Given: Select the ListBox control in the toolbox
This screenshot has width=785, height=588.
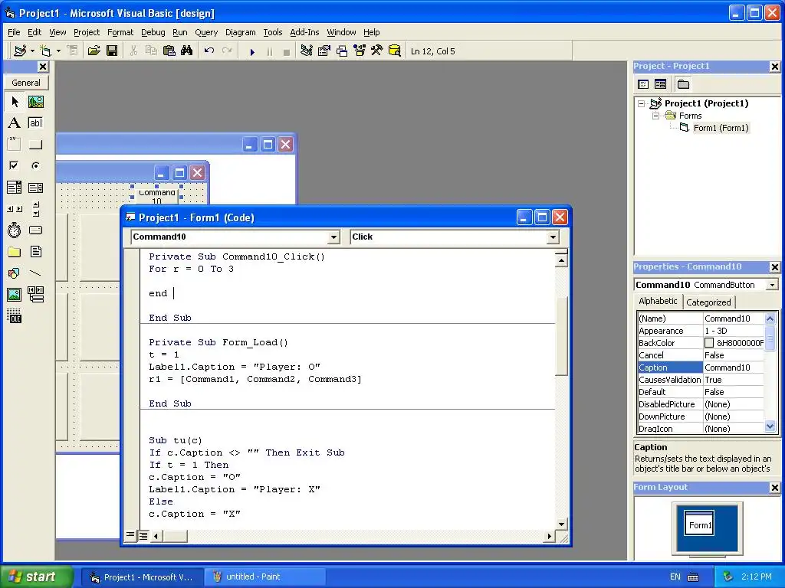Looking at the screenshot, I should click(35, 188).
